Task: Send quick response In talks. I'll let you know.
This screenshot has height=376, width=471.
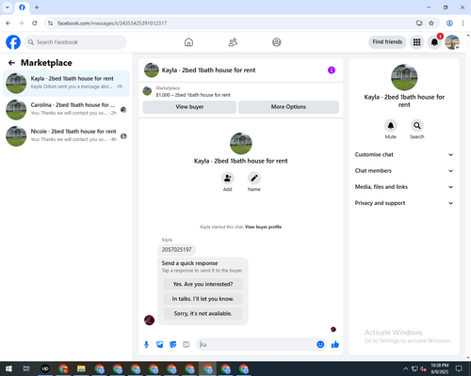Action: (x=203, y=299)
